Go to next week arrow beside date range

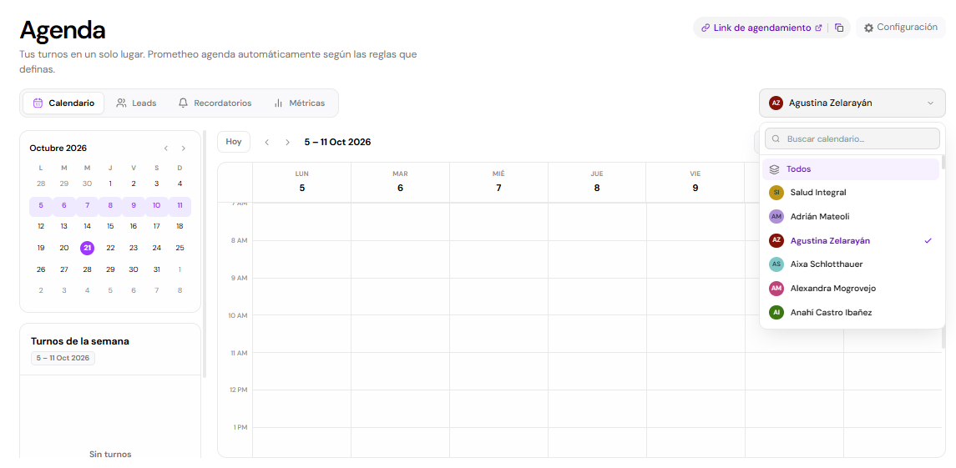[x=287, y=142]
